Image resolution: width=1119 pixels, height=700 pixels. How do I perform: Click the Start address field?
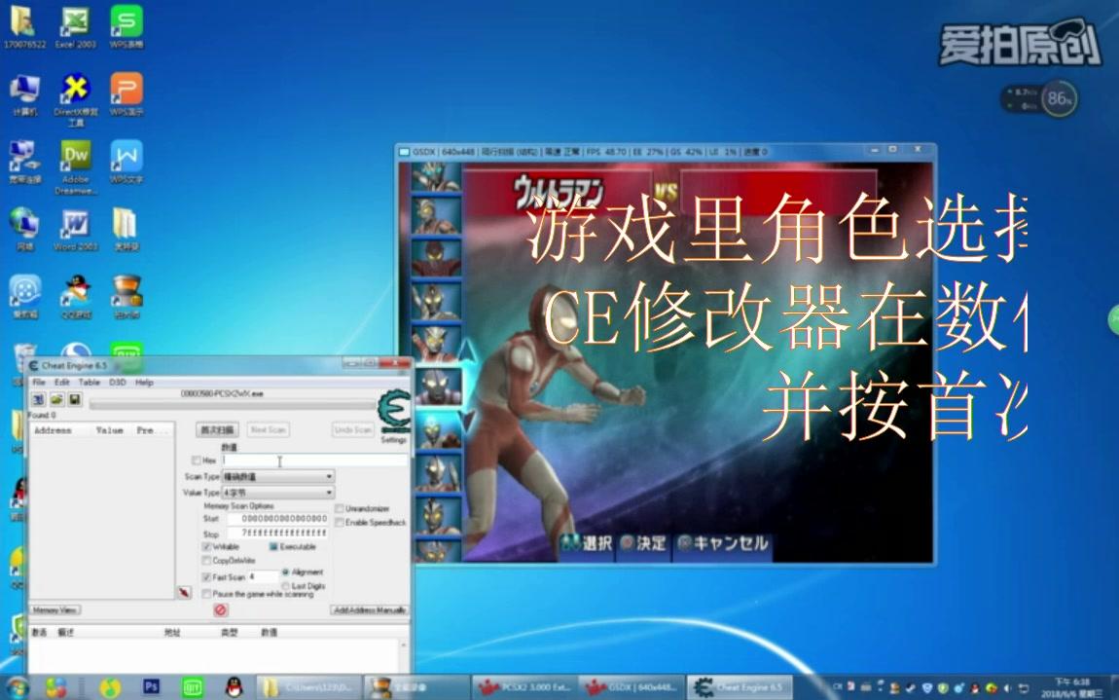[x=277, y=519]
